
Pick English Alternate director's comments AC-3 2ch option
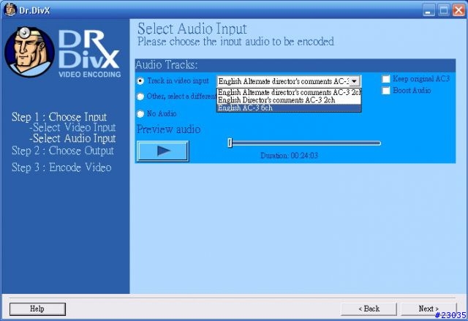coord(289,92)
